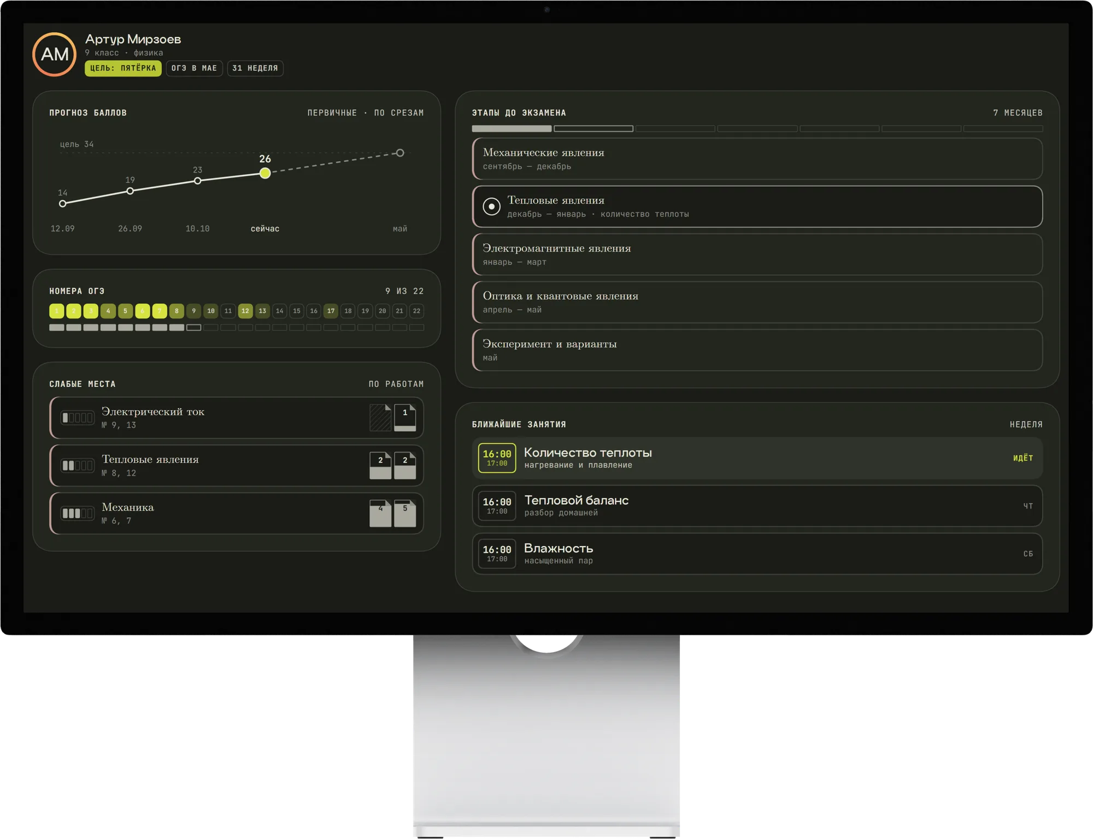1093x839 pixels.
Task: Click the May goal point on forecast chart
Action: 400,153
